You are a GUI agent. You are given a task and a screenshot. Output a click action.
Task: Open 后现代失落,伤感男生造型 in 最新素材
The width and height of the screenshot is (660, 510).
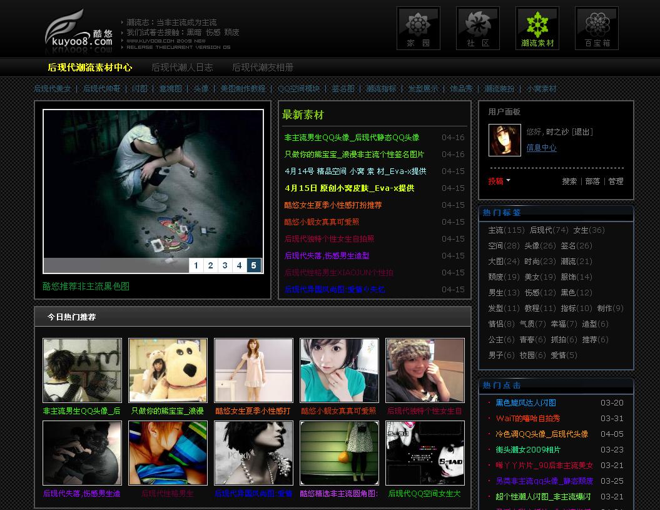pos(327,256)
